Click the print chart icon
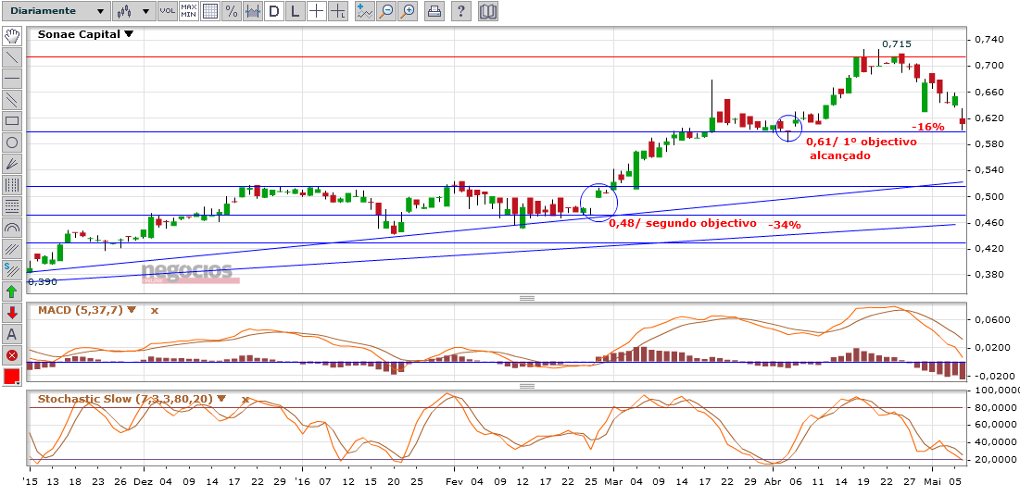Image resolution: width=1020 pixels, height=496 pixels. pos(434,12)
